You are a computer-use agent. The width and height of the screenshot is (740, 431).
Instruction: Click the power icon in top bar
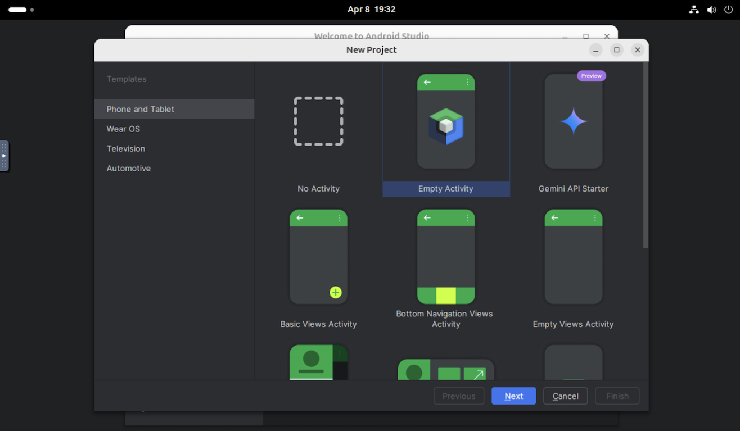pos(729,10)
